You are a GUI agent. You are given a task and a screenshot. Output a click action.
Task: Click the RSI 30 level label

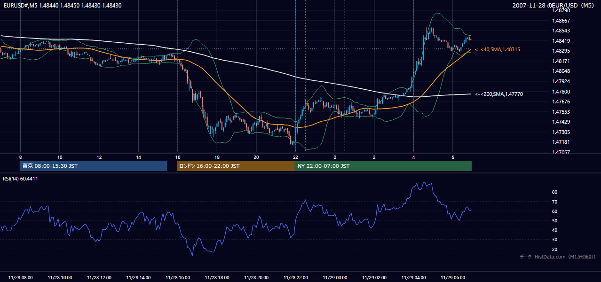555,240
